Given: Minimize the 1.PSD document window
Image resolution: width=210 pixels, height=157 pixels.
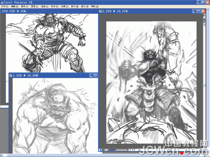Looking at the screenshot, I should [91, 75].
